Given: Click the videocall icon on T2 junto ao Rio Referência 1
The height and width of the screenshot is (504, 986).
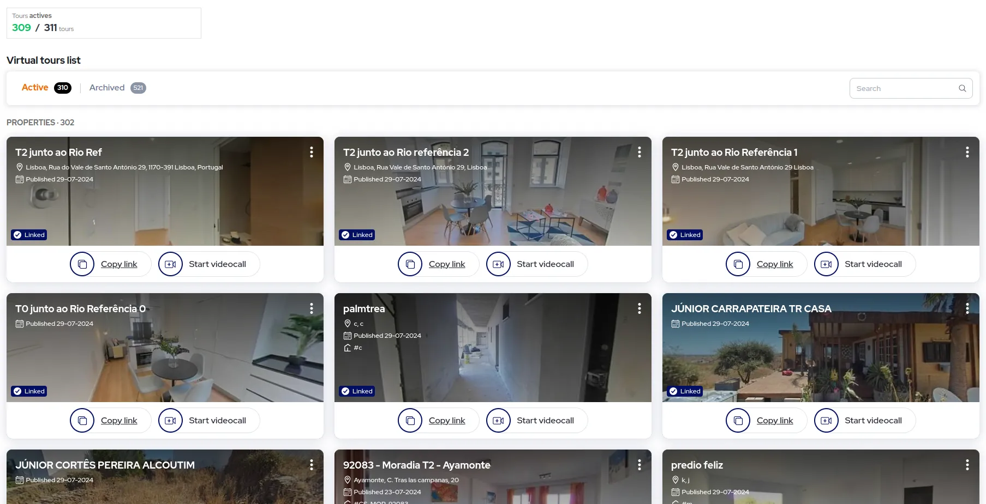Looking at the screenshot, I should pos(826,264).
